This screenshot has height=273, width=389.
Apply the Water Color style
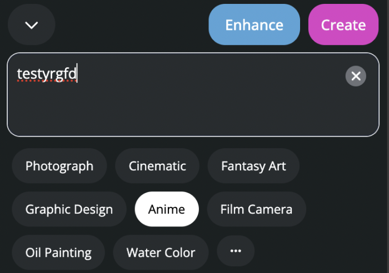coord(161,252)
